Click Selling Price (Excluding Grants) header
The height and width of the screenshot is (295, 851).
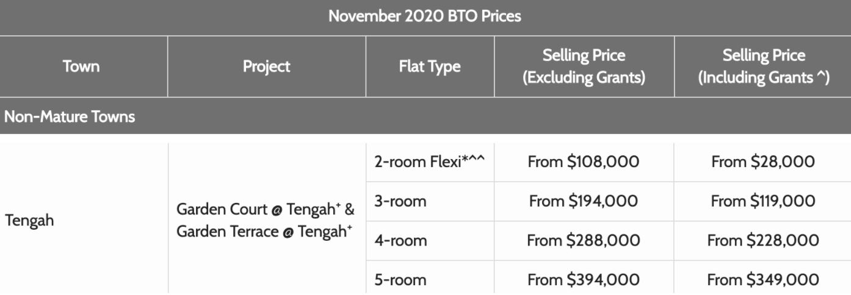[584, 66]
